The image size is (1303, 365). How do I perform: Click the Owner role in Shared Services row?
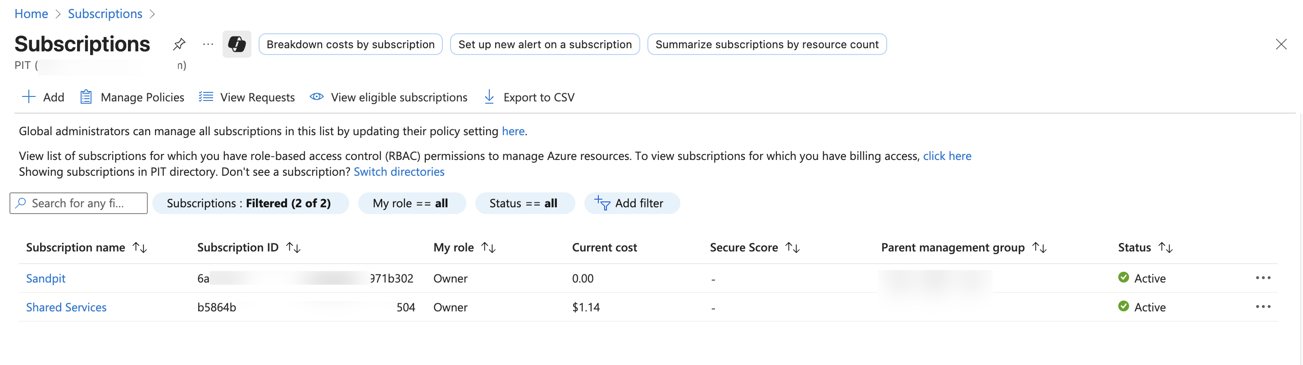pos(451,307)
